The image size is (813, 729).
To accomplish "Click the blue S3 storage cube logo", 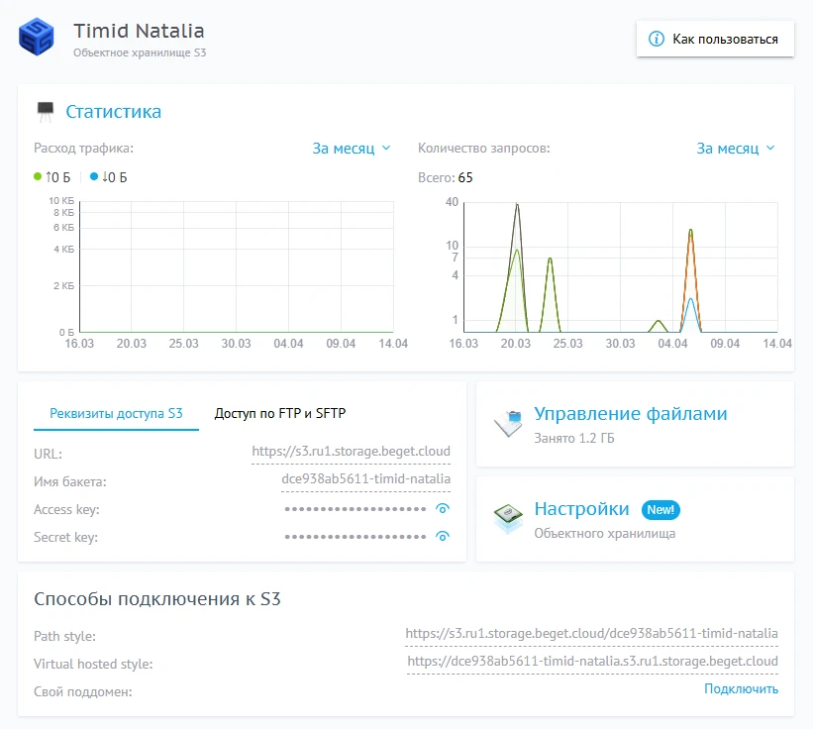I will tap(38, 39).
